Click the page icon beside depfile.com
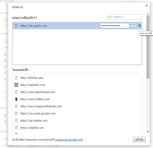This screenshot has height=148, width=153. [16, 128]
